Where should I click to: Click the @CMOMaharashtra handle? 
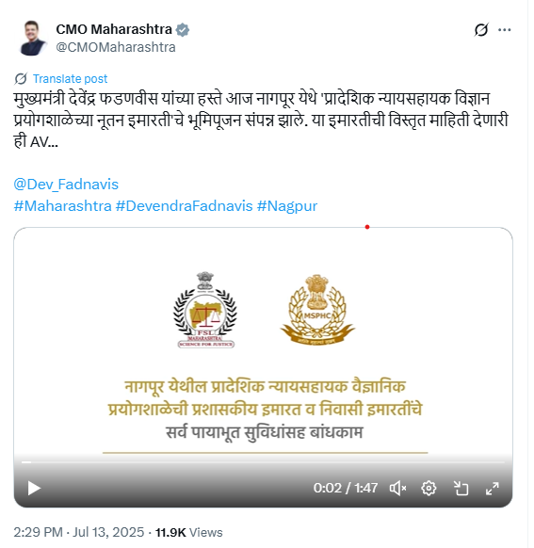click(116, 47)
